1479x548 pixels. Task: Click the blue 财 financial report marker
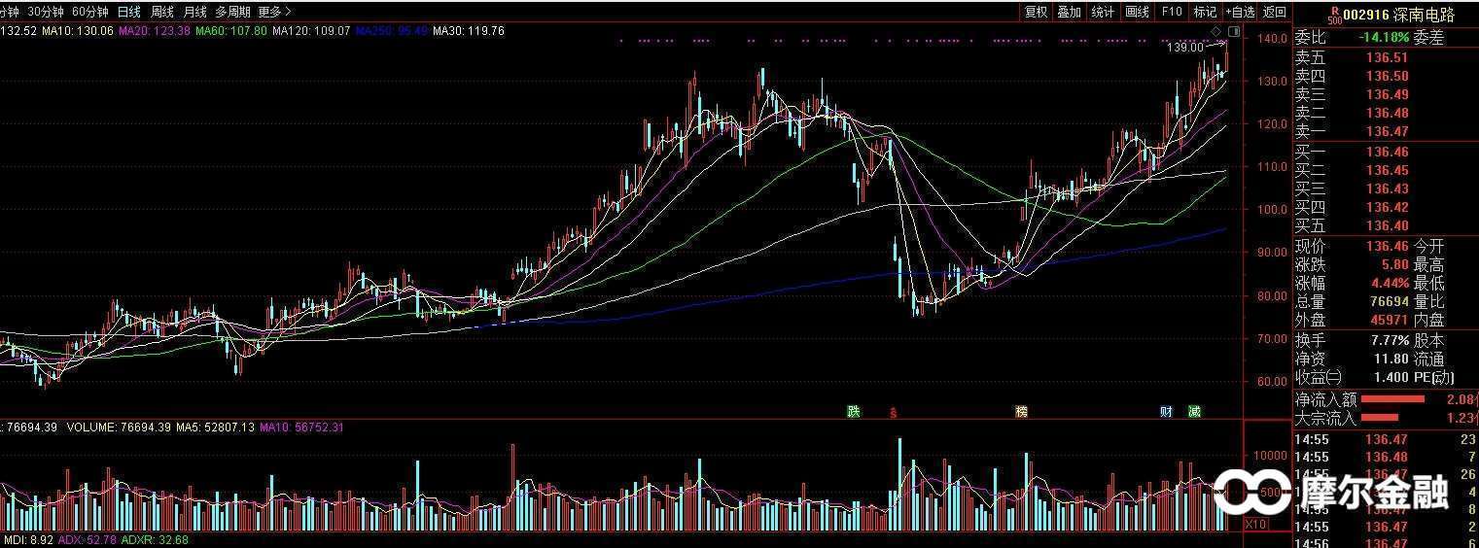coord(1166,411)
